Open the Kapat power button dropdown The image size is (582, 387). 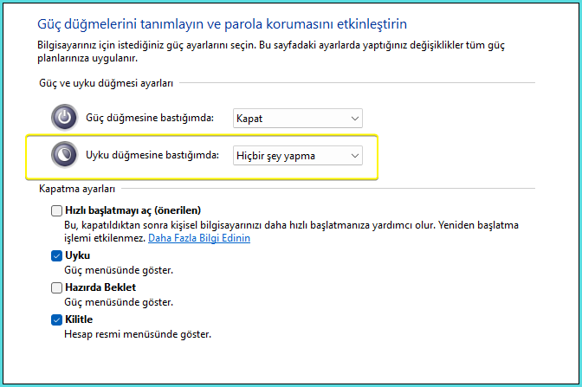click(x=297, y=118)
